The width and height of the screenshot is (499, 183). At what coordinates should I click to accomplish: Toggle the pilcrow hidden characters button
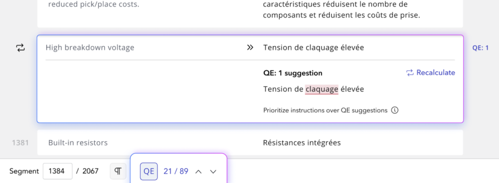pyautogui.click(x=118, y=171)
